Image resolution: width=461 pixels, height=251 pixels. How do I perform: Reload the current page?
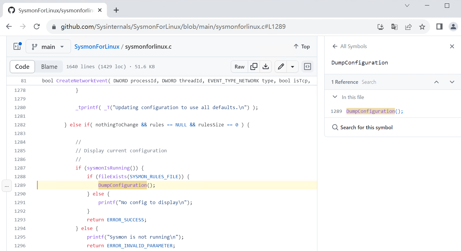37,26
